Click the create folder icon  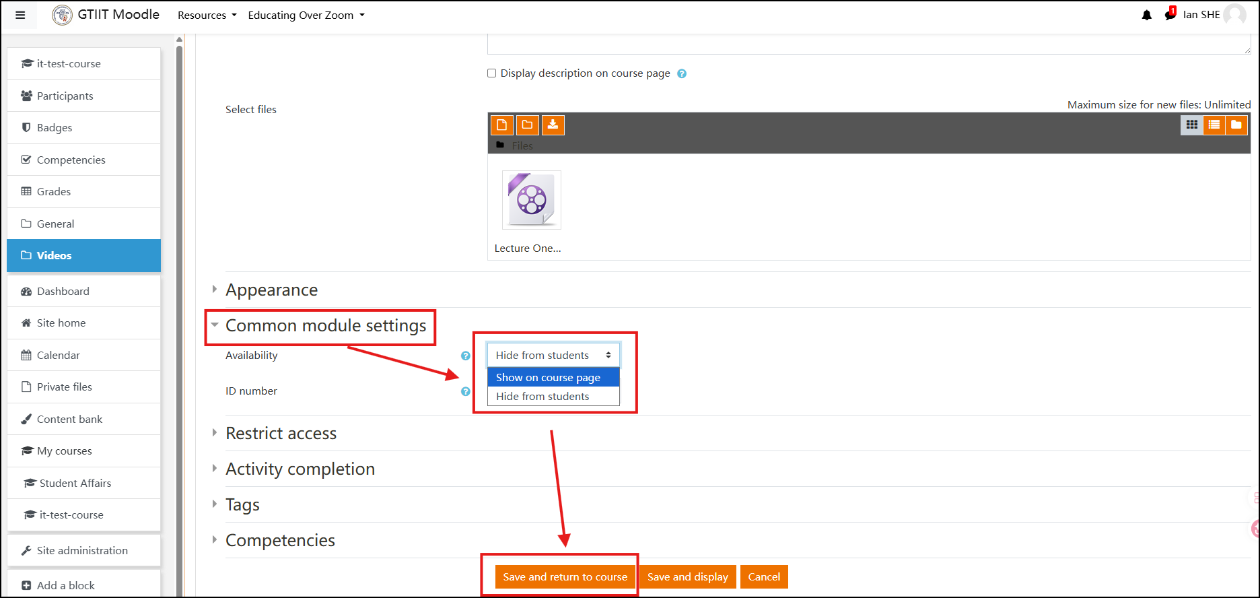527,125
